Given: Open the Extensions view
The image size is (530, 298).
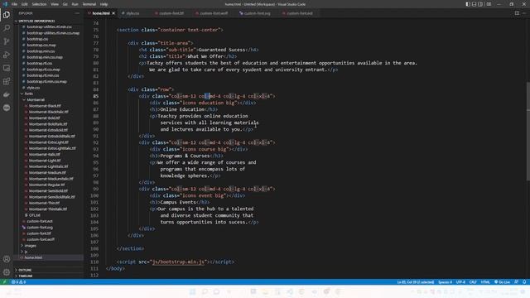Looking at the screenshot, I should click(7, 81).
